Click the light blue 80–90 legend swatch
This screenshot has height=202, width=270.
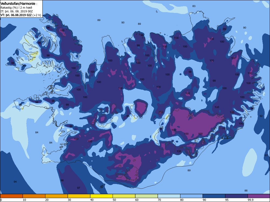tap(191, 196)
